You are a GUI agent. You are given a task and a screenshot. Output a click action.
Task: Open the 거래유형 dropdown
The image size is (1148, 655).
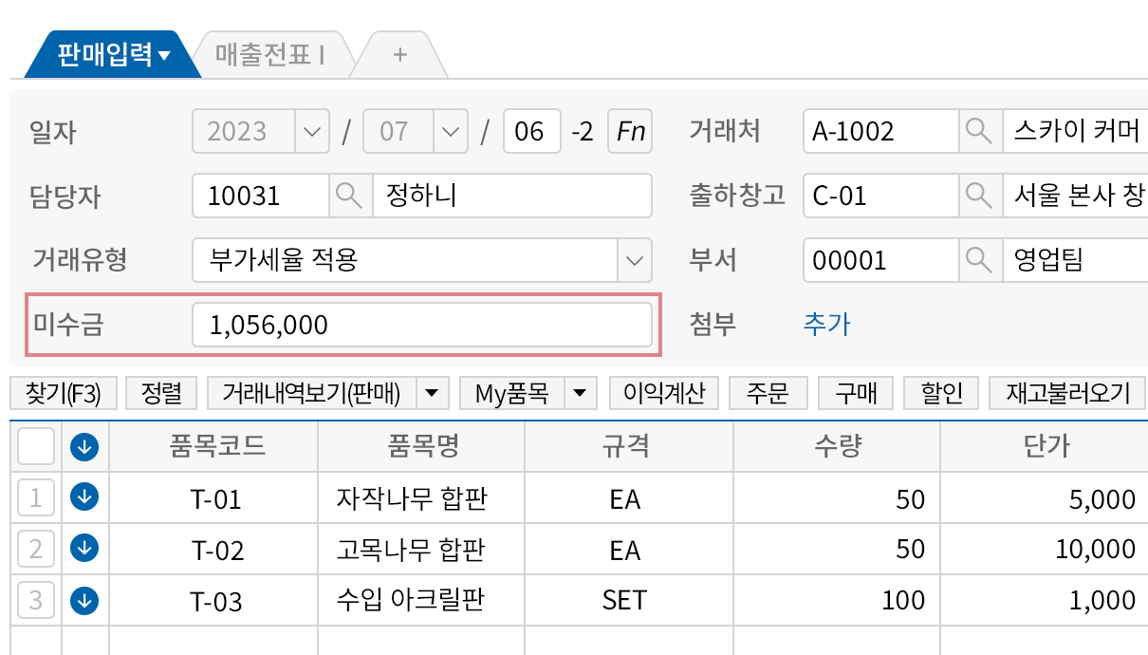click(x=633, y=260)
